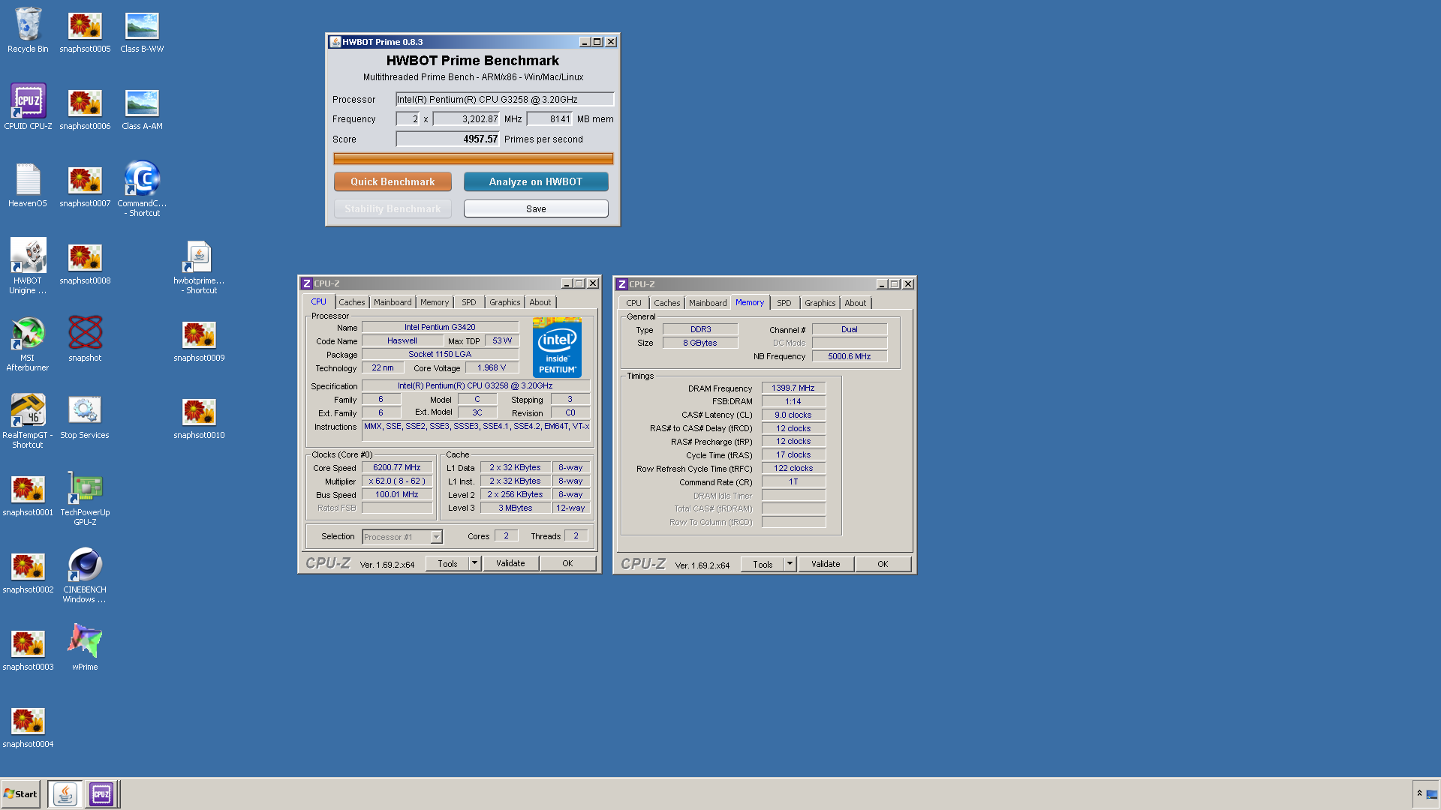Click DRAM Frequency value 1399.7 MHz

pyautogui.click(x=793, y=388)
